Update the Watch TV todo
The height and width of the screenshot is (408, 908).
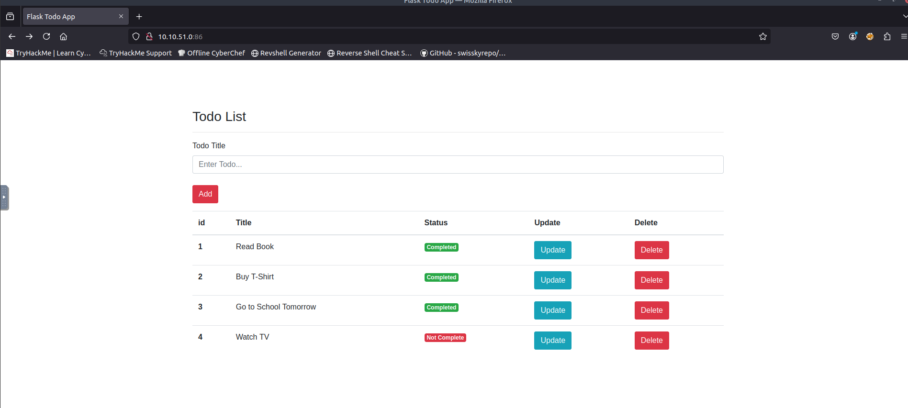[552, 341]
